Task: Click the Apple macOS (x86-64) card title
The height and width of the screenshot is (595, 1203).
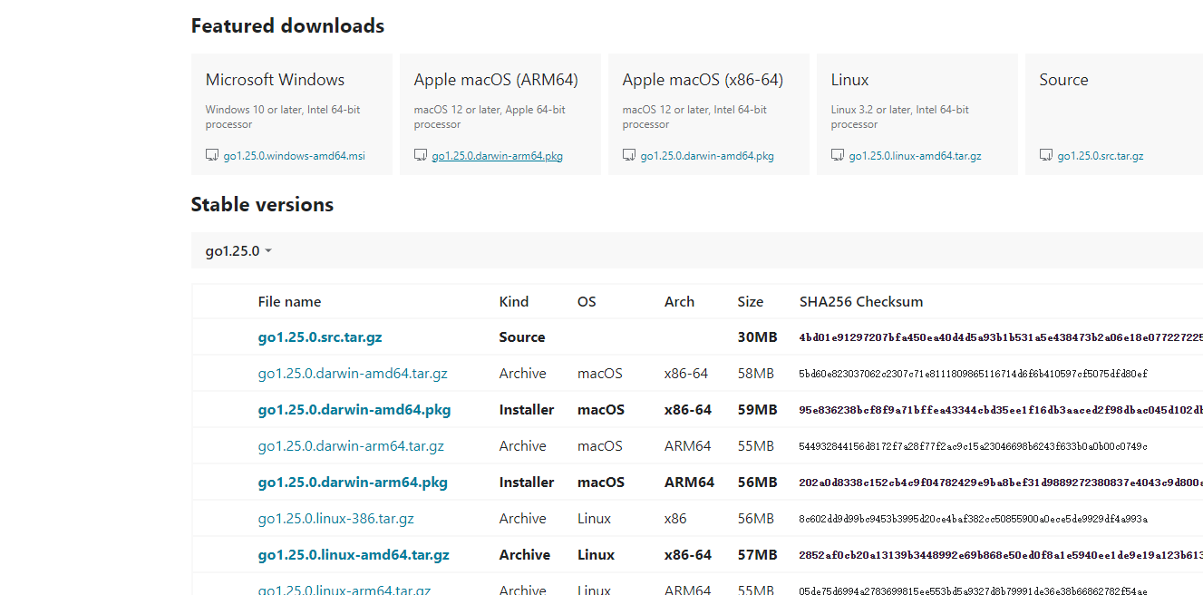Action: (x=703, y=80)
